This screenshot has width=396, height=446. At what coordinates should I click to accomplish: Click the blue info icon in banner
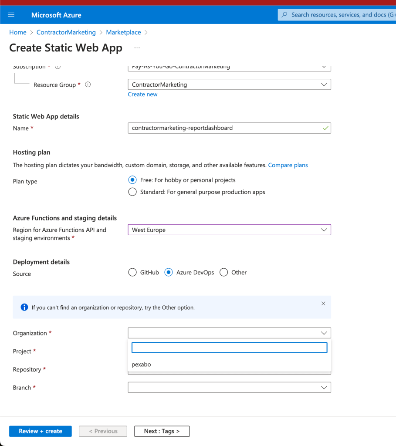[24, 307]
